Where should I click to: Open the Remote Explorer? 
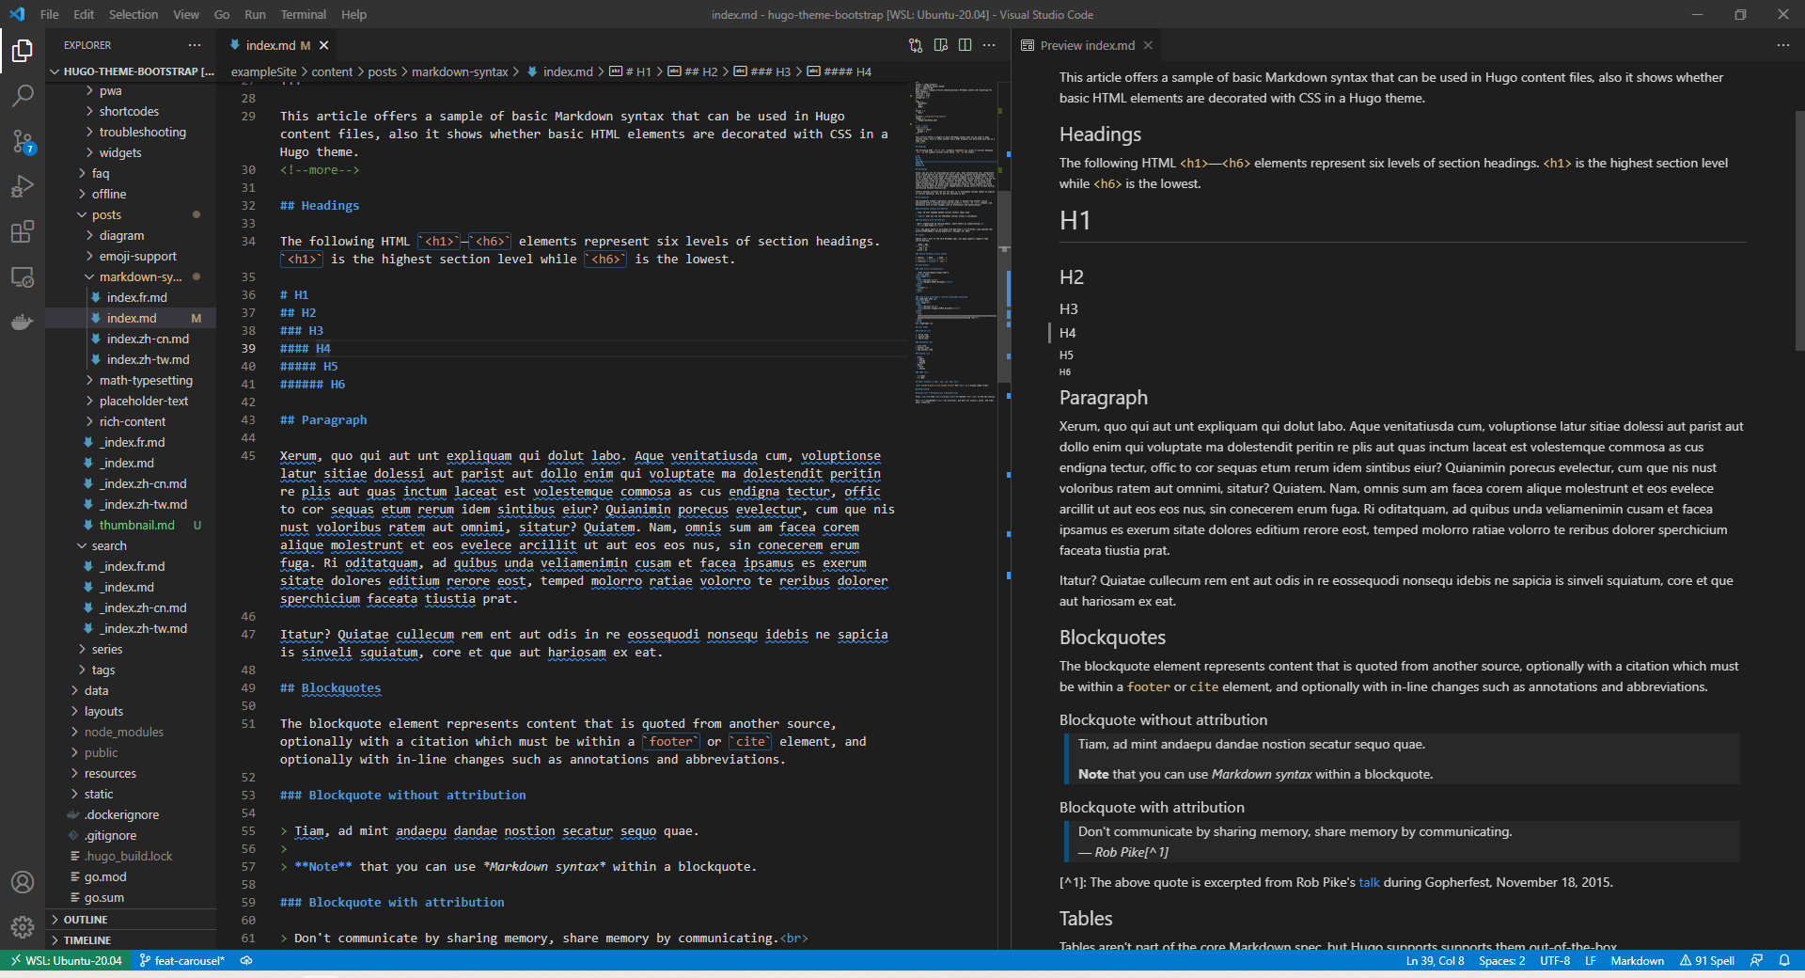(x=23, y=277)
